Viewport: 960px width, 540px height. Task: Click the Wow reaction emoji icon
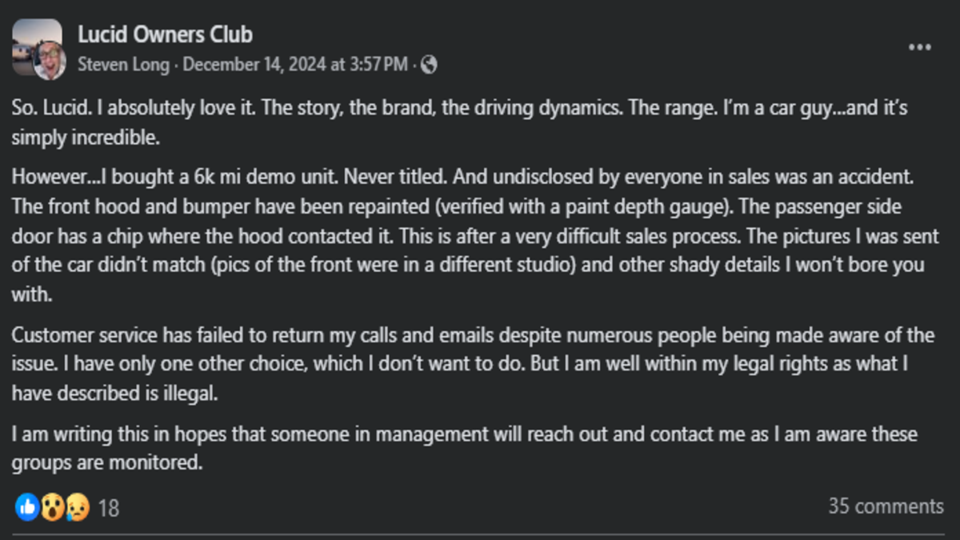tap(52, 506)
